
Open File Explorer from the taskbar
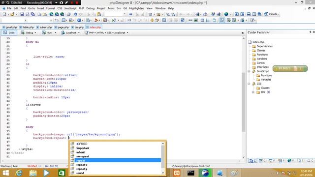(x=33, y=173)
